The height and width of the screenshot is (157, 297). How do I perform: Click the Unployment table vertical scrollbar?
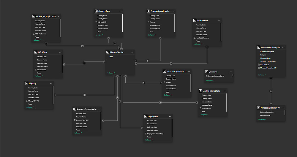pyautogui.click(x=172, y=128)
